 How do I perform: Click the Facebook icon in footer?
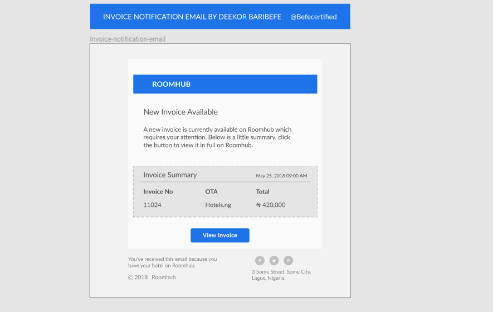pyautogui.click(x=260, y=260)
